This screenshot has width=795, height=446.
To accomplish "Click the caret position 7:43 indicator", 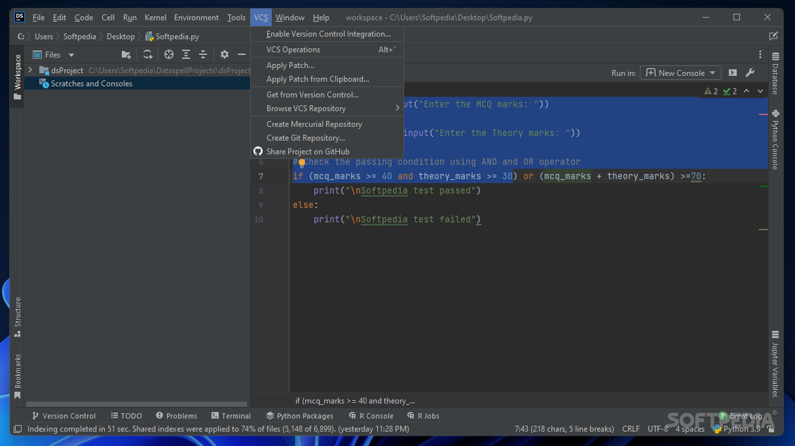I will point(564,429).
